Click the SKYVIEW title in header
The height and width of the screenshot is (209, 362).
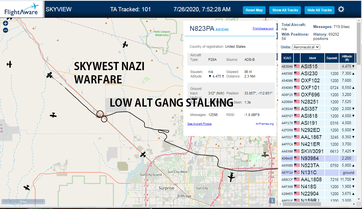59,9
